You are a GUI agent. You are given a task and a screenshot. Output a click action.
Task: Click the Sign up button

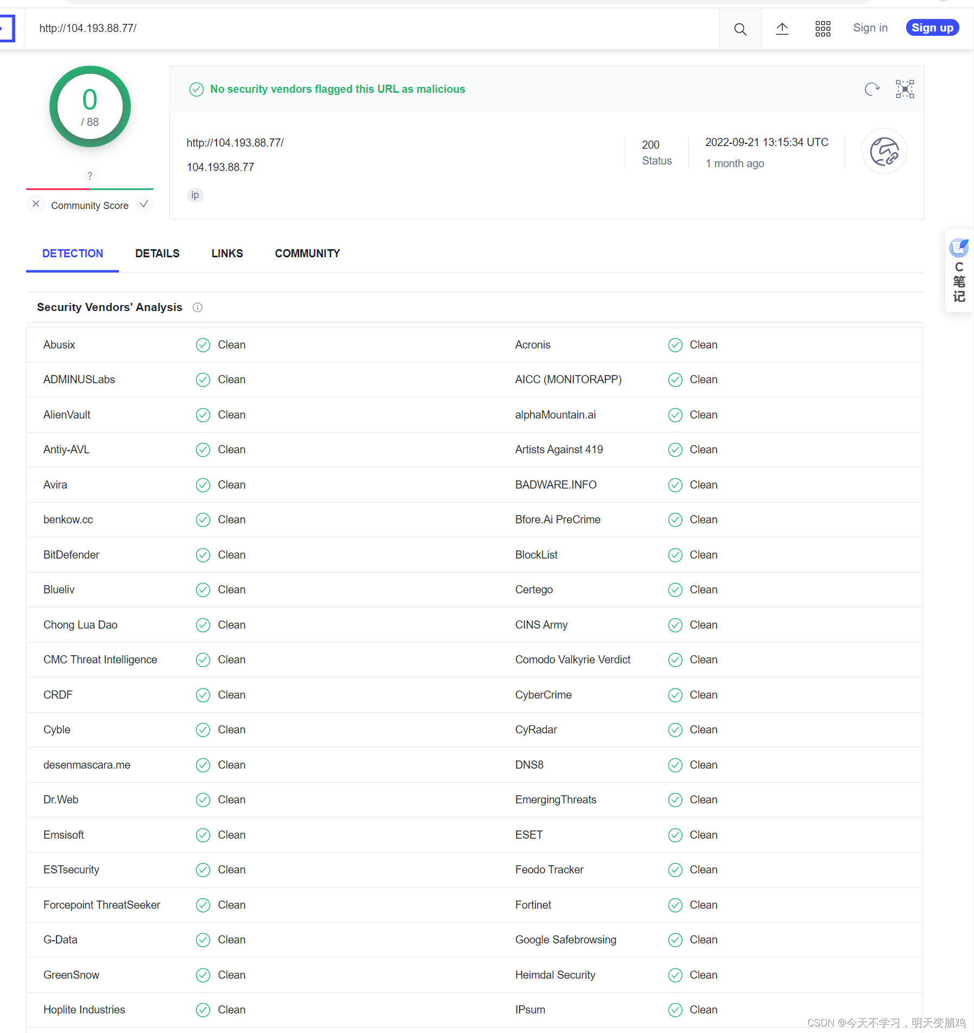932,28
